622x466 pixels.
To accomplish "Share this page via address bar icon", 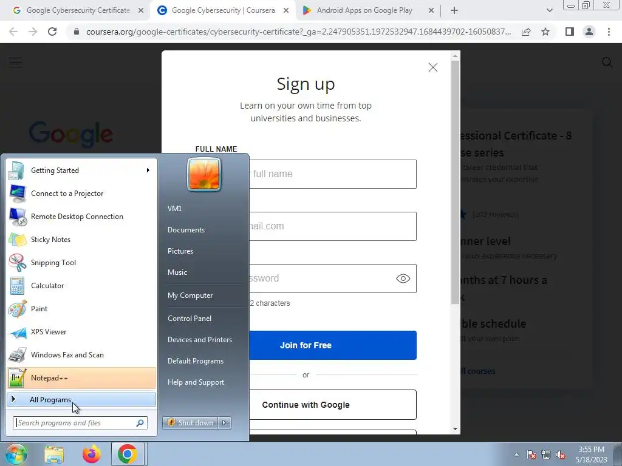I will 526,32.
